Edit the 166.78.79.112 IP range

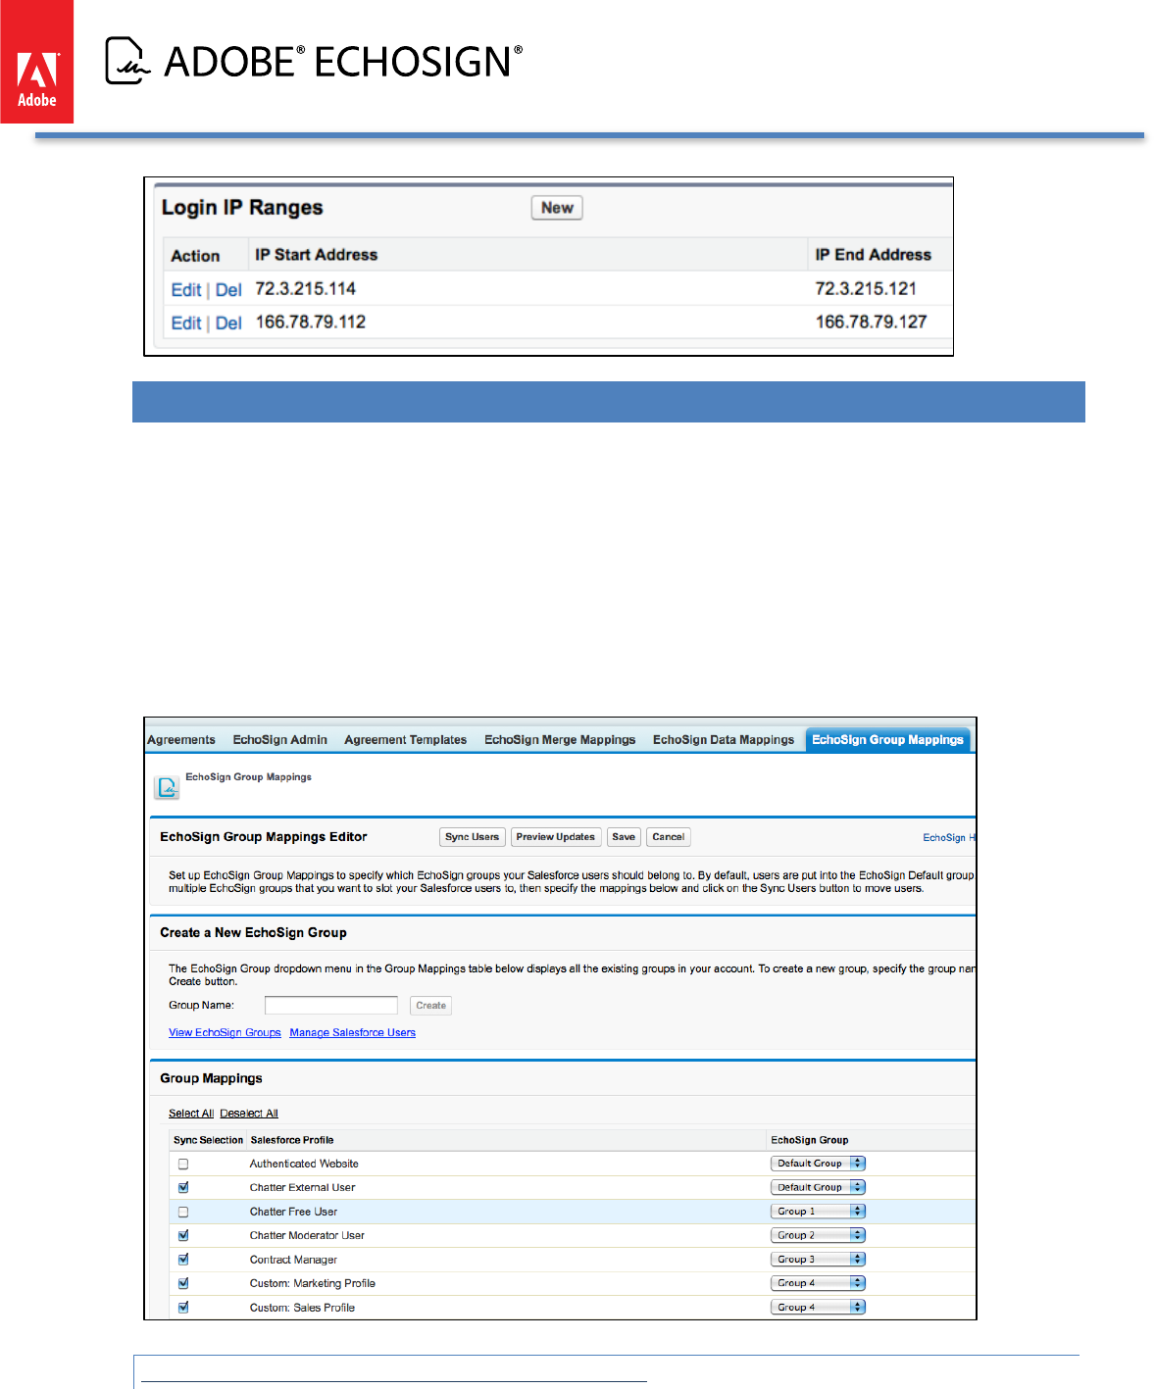click(186, 323)
